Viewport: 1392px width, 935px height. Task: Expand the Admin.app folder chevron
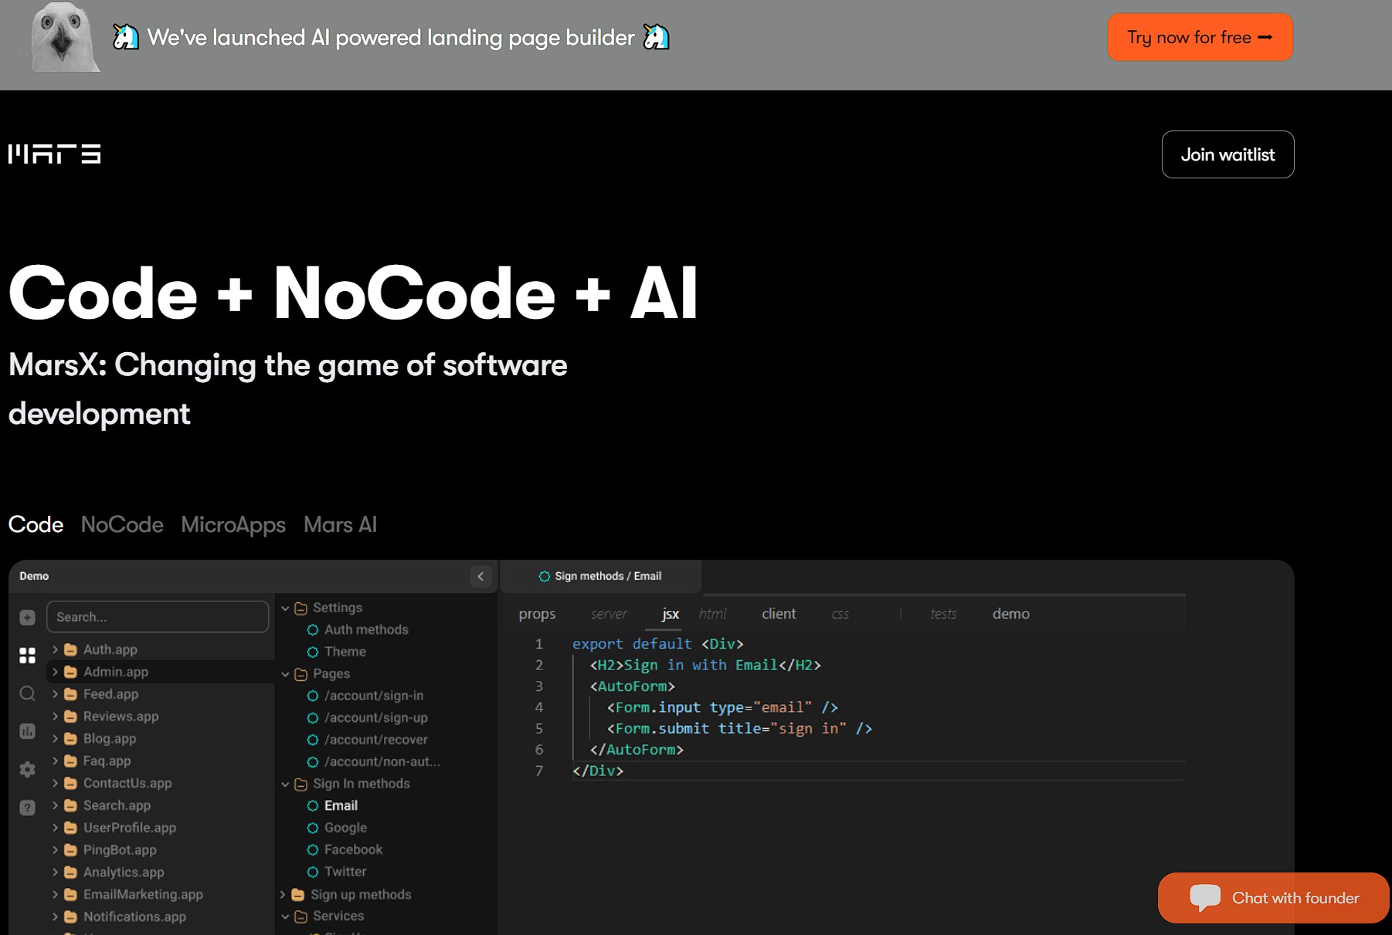55,672
